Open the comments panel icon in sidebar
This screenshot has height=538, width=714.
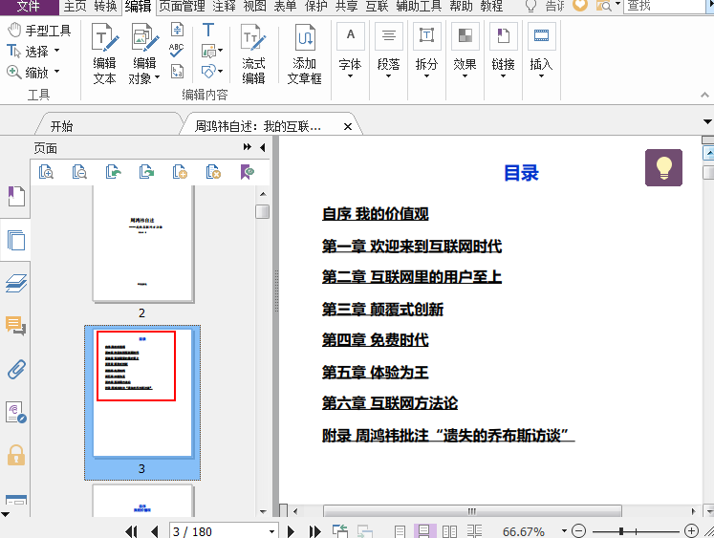tap(16, 326)
